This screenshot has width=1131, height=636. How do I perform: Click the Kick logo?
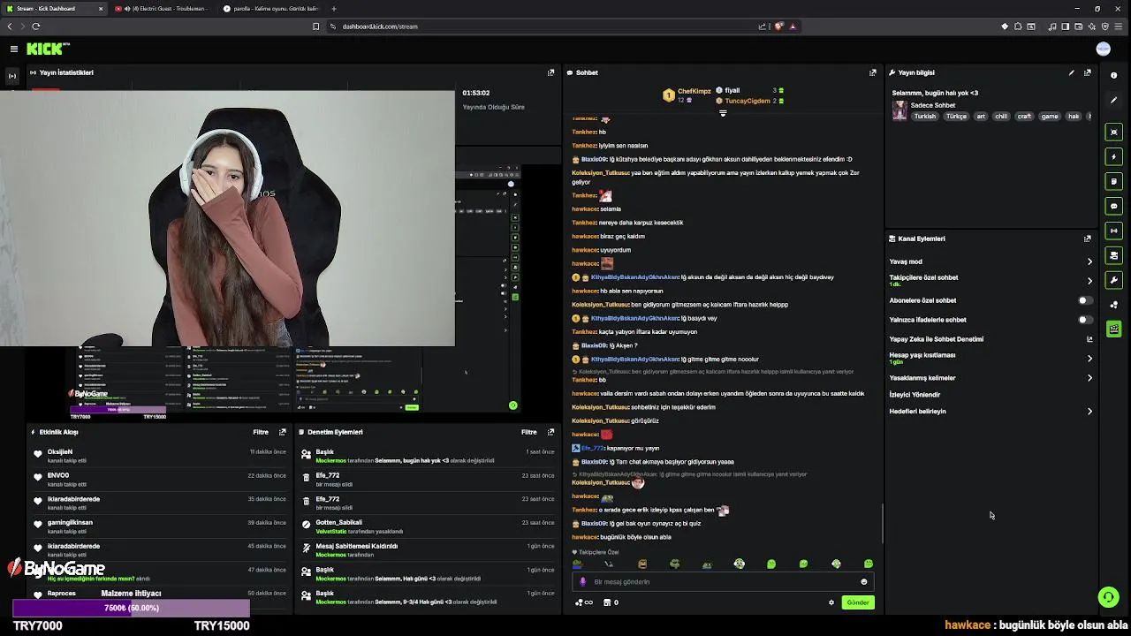coord(47,49)
